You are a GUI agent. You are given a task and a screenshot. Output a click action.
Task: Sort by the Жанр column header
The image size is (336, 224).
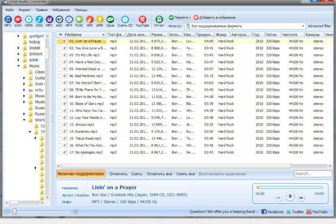pos(221,35)
